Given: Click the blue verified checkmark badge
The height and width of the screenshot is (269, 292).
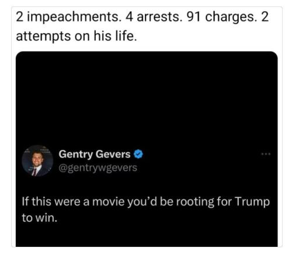Looking at the screenshot, I should 138,154.
